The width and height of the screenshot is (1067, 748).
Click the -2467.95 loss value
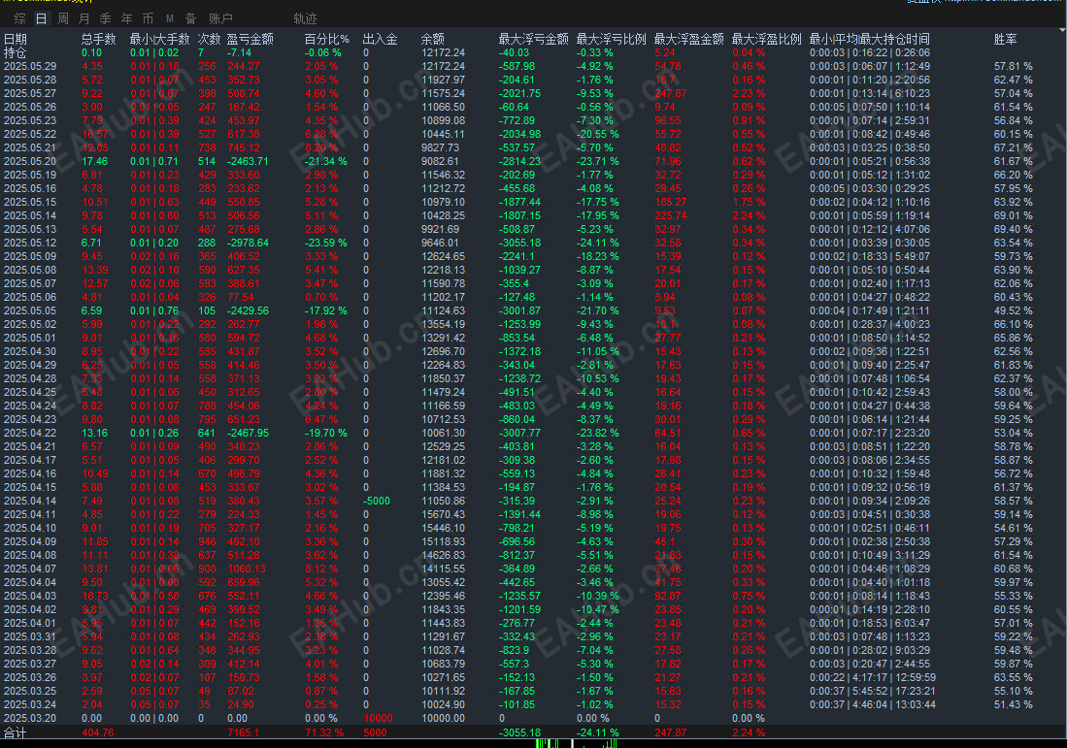(248, 433)
